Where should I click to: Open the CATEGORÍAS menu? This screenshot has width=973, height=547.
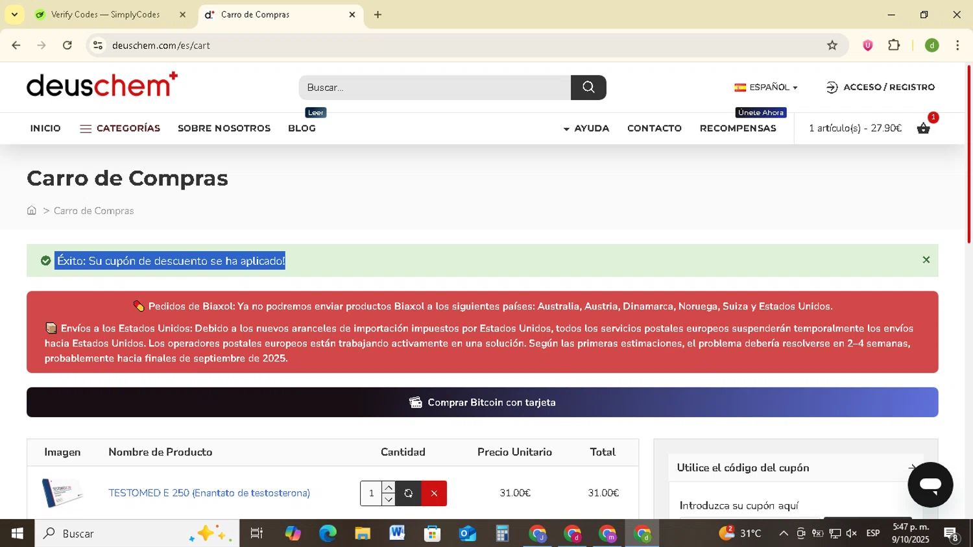(120, 128)
